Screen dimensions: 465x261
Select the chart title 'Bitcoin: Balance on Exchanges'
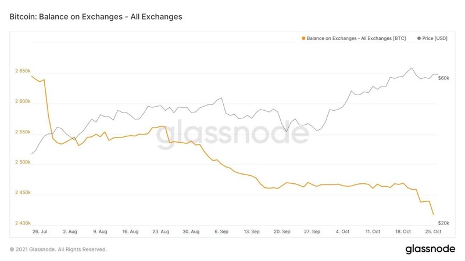tap(96, 17)
